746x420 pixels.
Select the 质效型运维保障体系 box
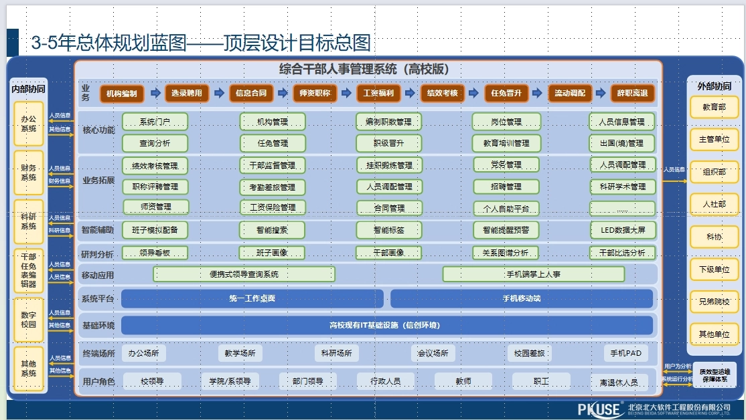(x=715, y=375)
